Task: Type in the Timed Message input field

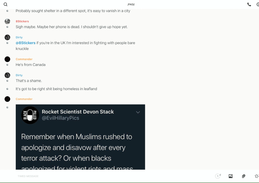Action: point(105,176)
